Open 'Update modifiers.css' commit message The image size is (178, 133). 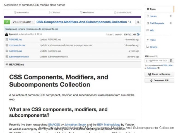point(50,51)
